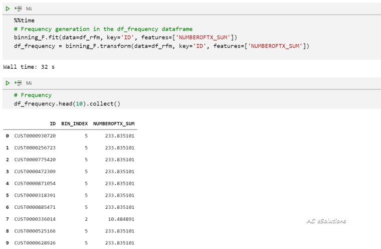
Task: Click the %%time magic line
Action: [24, 21]
